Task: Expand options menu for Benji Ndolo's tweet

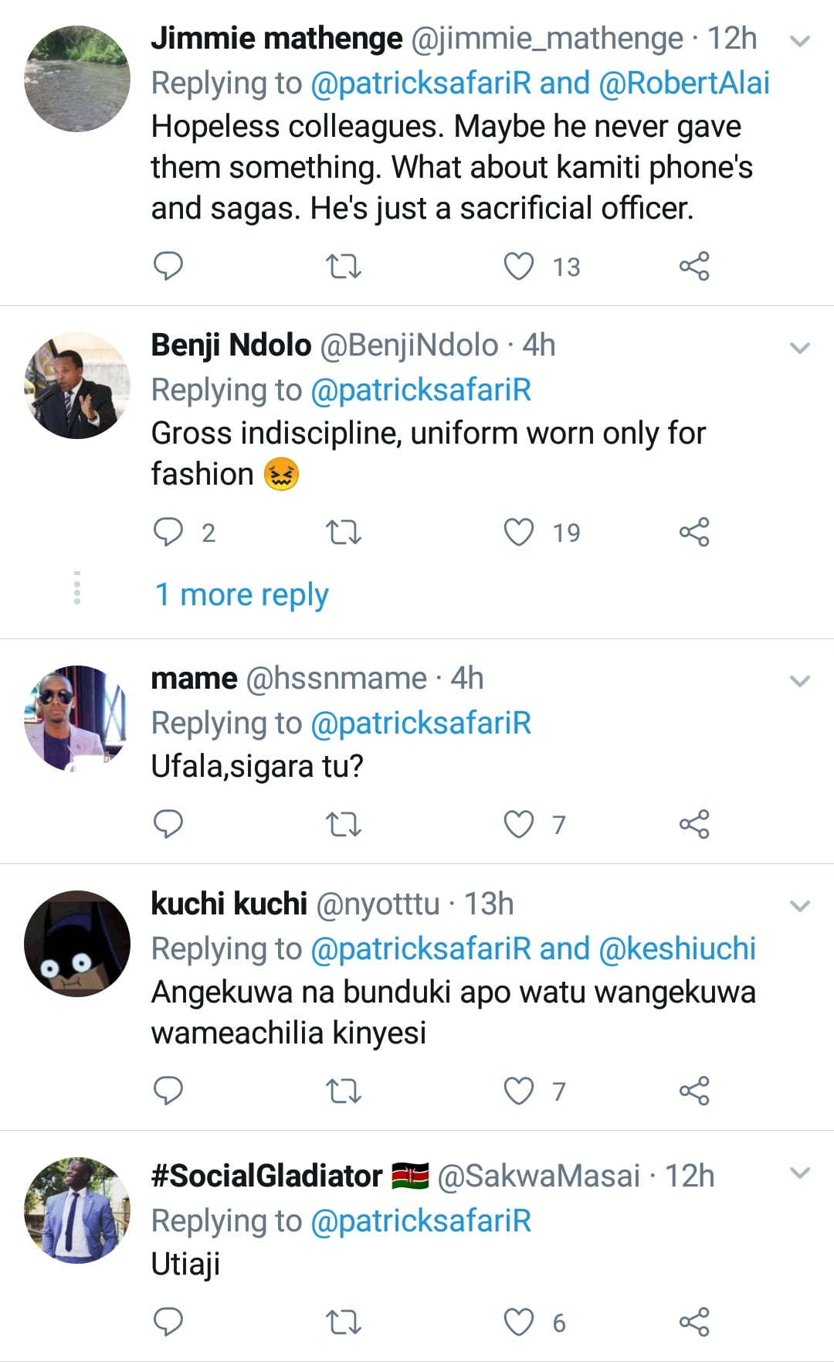Action: coord(801,348)
